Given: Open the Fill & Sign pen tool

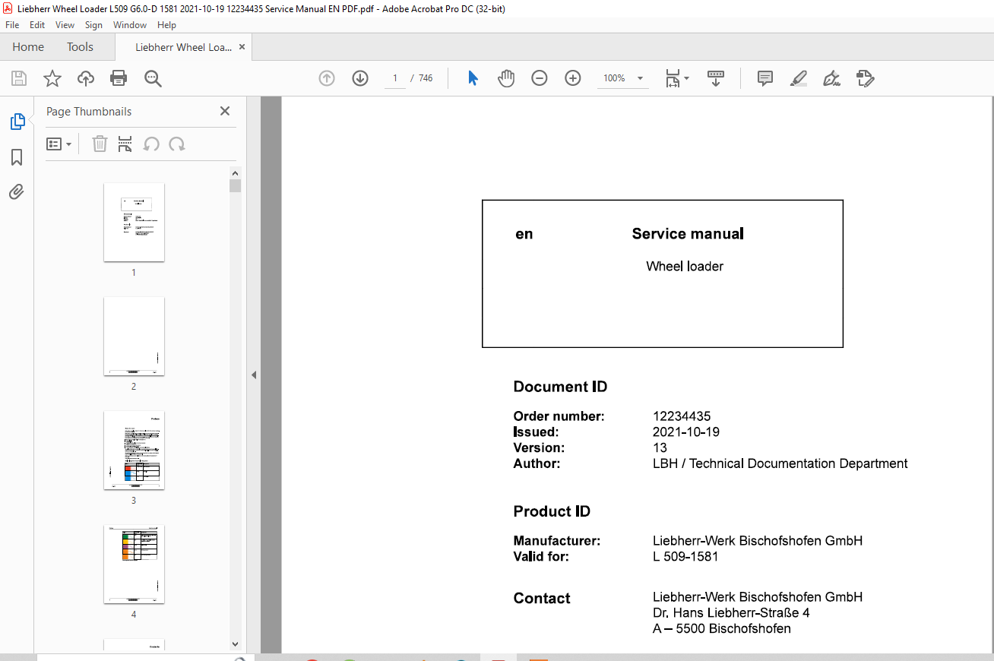Looking at the screenshot, I should tap(832, 78).
